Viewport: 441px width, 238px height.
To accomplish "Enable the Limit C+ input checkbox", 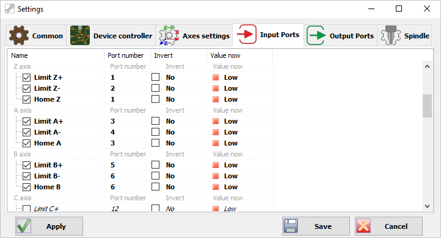I will 26,208.
